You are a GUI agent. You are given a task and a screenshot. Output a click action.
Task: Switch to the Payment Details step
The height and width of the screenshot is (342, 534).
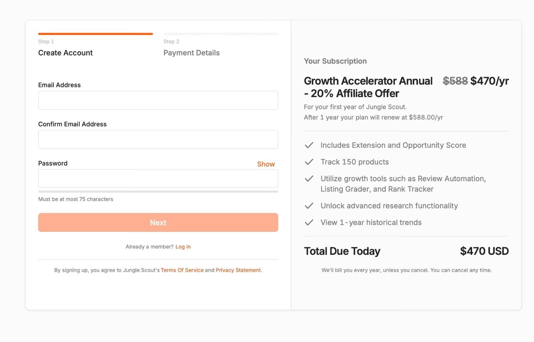191,53
